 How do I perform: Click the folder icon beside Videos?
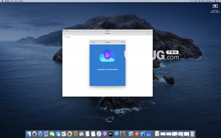(64, 37)
